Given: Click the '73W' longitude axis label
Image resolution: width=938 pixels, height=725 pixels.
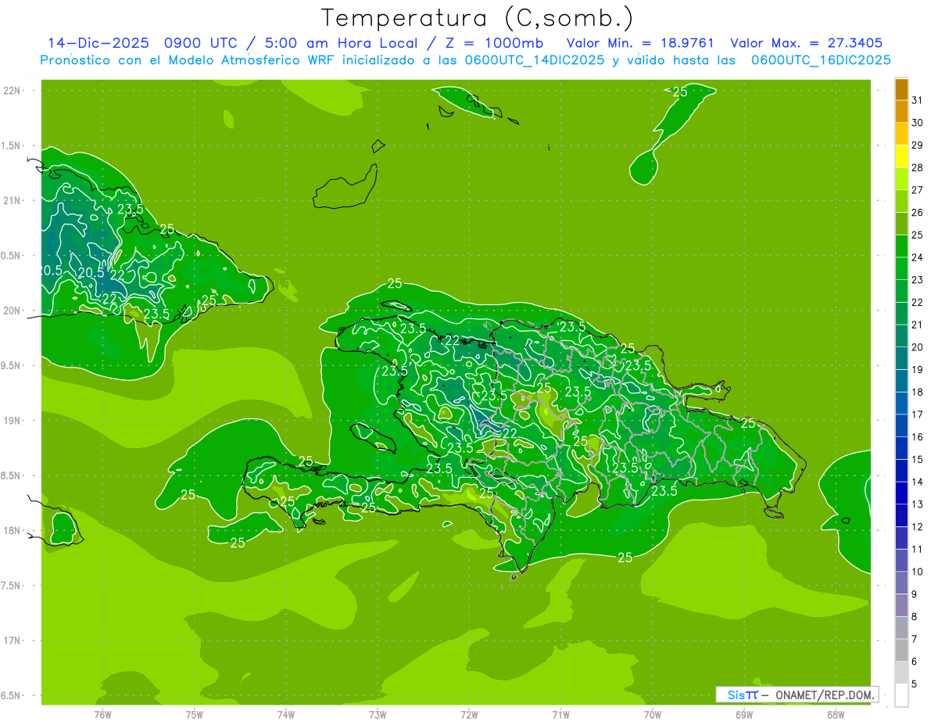Looking at the screenshot, I should 378,714.
